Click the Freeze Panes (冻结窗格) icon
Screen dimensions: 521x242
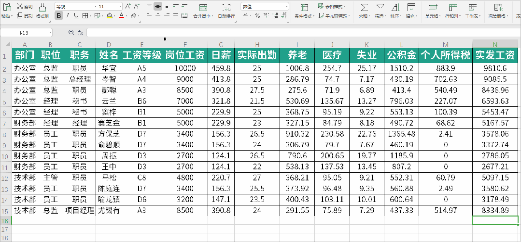[x=498, y=8]
